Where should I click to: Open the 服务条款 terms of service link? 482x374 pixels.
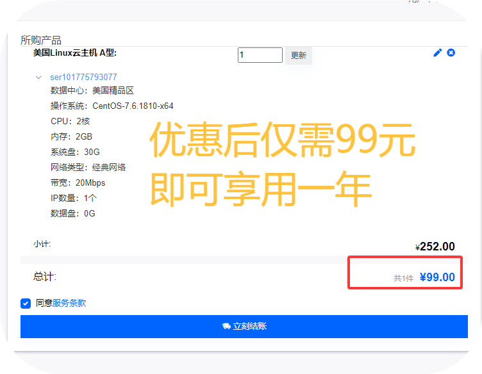coord(69,304)
